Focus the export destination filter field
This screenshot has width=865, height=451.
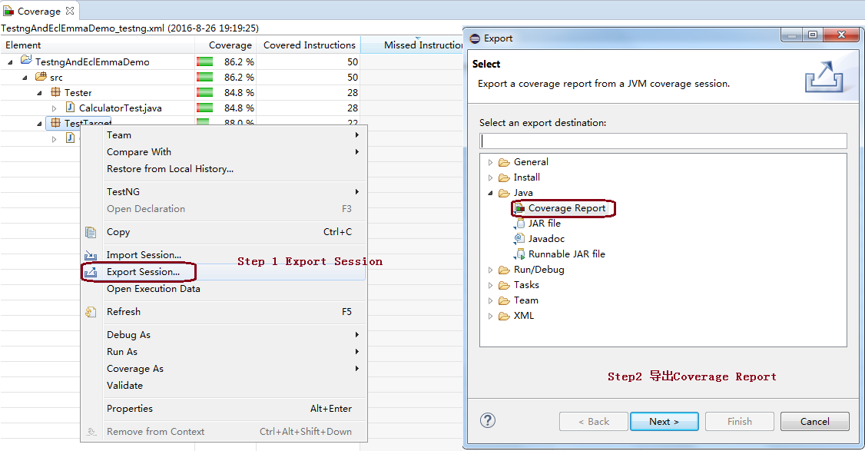point(663,141)
